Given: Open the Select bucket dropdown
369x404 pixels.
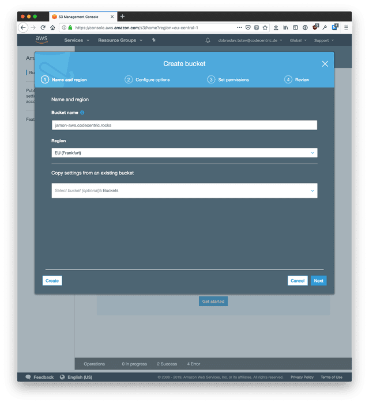Looking at the screenshot, I should (184, 190).
